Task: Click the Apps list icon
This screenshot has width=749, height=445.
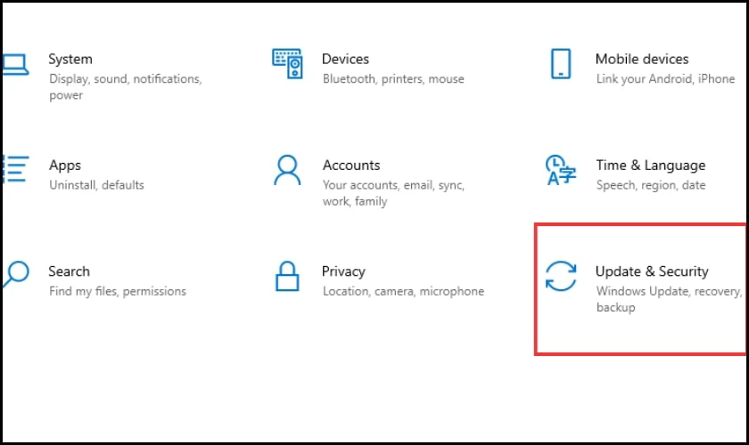Action: click(15, 169)
